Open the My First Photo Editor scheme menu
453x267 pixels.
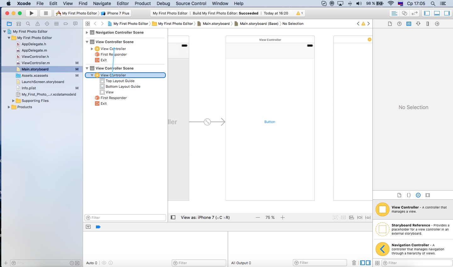(76, 13)
